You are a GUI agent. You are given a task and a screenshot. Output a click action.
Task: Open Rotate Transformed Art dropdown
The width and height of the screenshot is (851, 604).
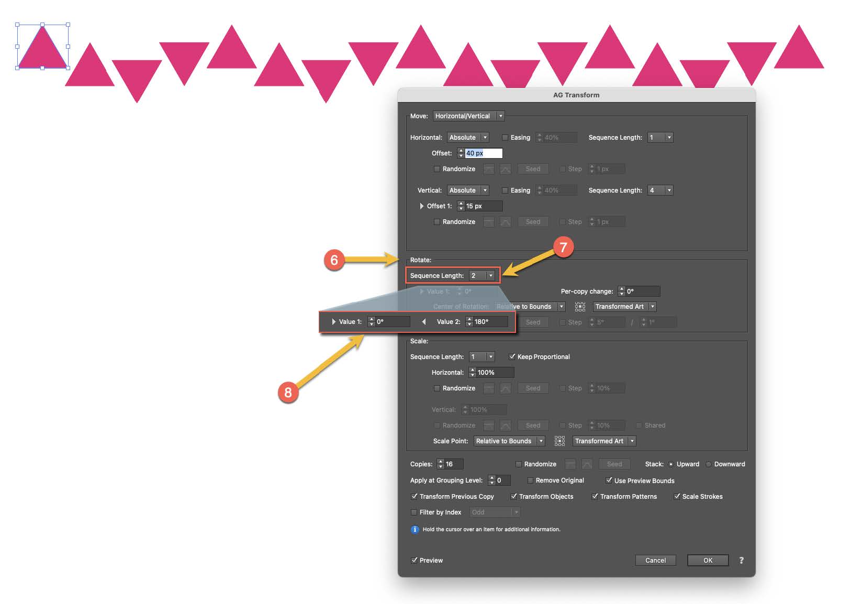click(625, 307)
